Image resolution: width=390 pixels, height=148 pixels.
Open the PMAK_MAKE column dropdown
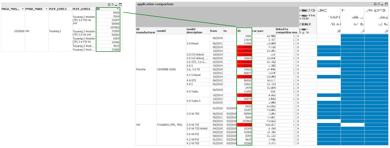click(x=46, y=9)
